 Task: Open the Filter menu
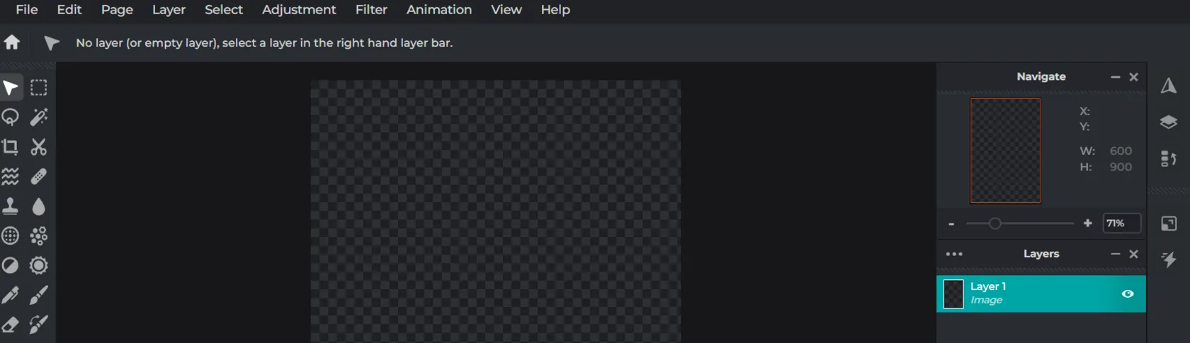pyautogui.click(x=371, y=10)
